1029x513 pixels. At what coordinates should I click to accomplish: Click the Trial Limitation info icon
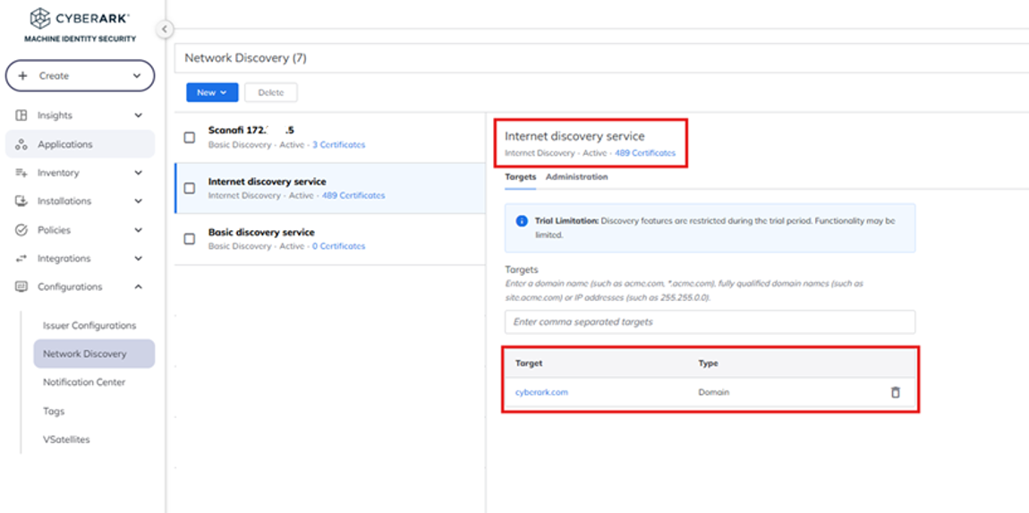[x=522, y=221]
